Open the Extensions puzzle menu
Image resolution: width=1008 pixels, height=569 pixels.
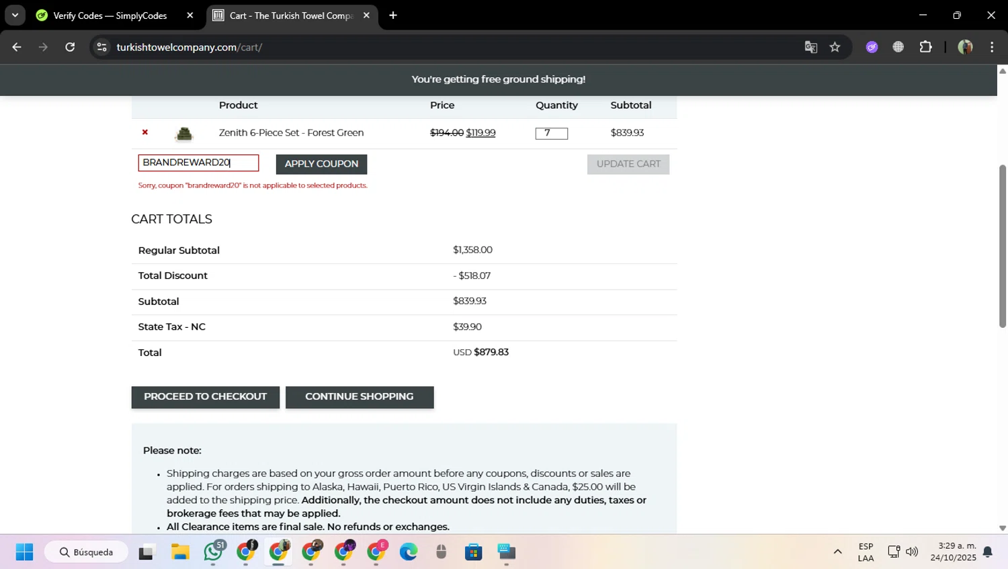(926, 47)
